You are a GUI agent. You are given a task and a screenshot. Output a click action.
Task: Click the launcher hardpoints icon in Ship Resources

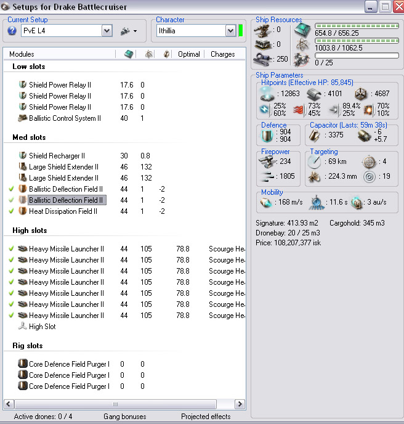click(x=263, y=44)
